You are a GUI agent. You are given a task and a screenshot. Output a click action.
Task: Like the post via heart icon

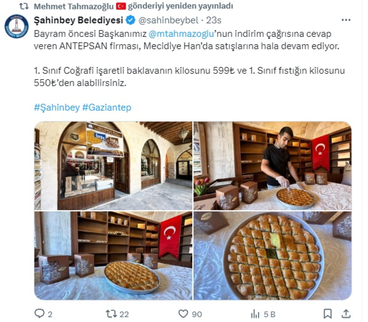(183, 313)
